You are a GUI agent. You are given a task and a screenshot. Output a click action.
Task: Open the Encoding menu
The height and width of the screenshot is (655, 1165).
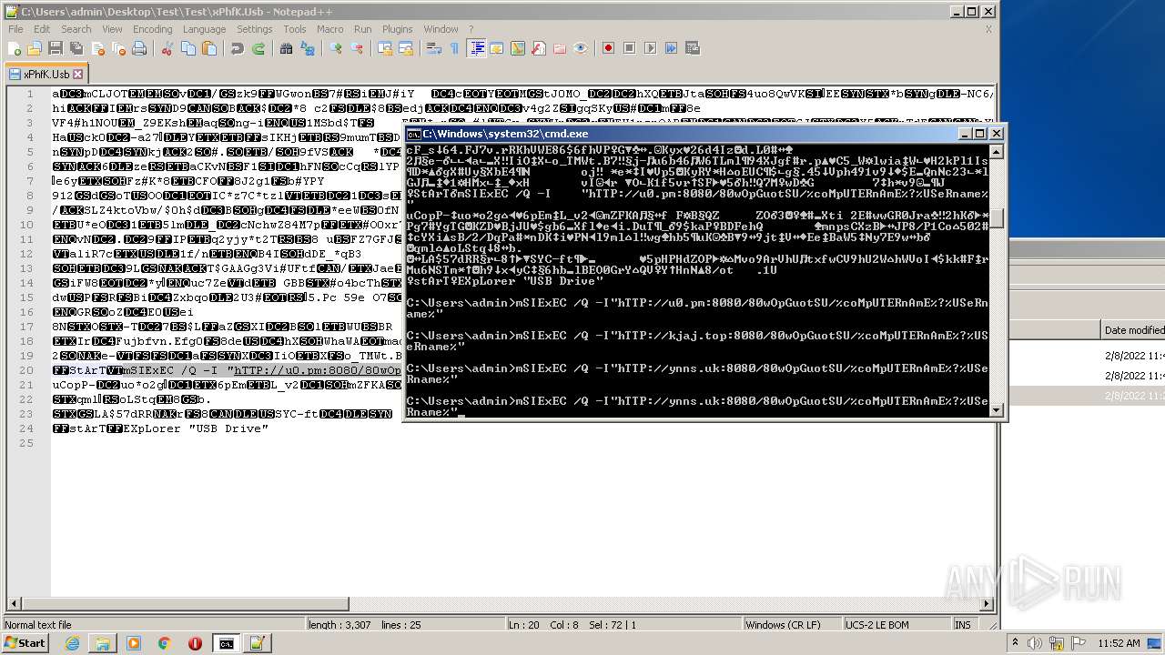tap(153, 29)
